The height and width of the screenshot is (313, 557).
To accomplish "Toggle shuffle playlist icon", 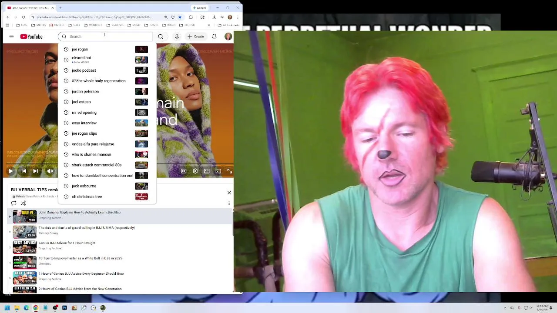I will click(23, 203).
